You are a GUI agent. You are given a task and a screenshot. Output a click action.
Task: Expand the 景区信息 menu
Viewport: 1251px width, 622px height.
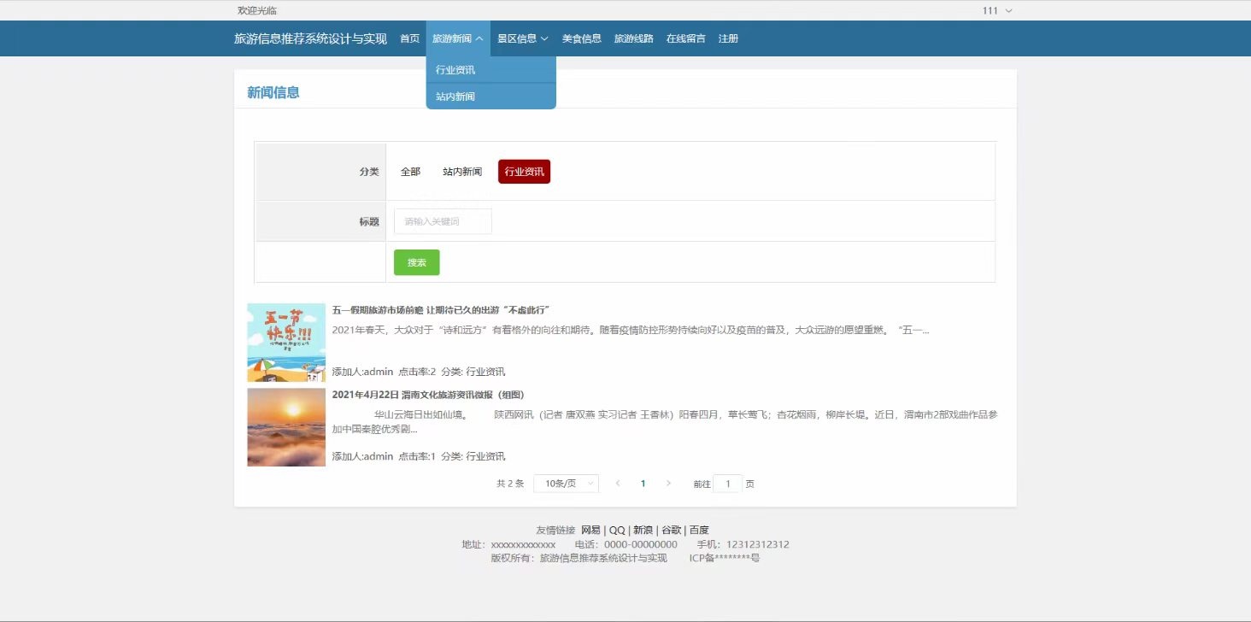523,38
